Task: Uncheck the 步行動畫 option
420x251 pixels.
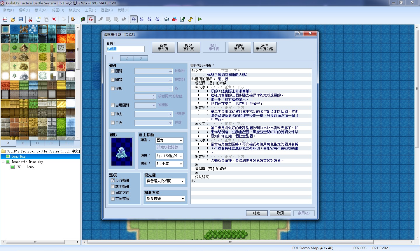Action: 113,180
